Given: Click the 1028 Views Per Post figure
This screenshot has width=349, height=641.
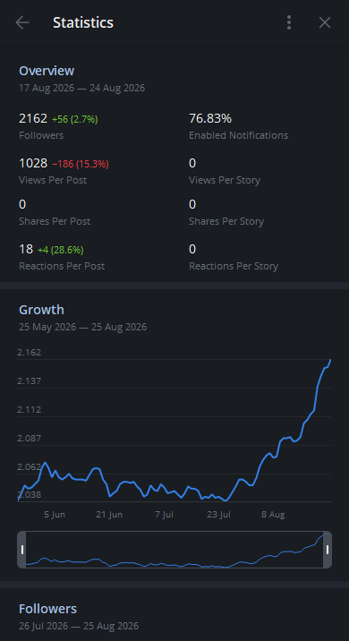Looking at the screenshot, I should 33,164.
